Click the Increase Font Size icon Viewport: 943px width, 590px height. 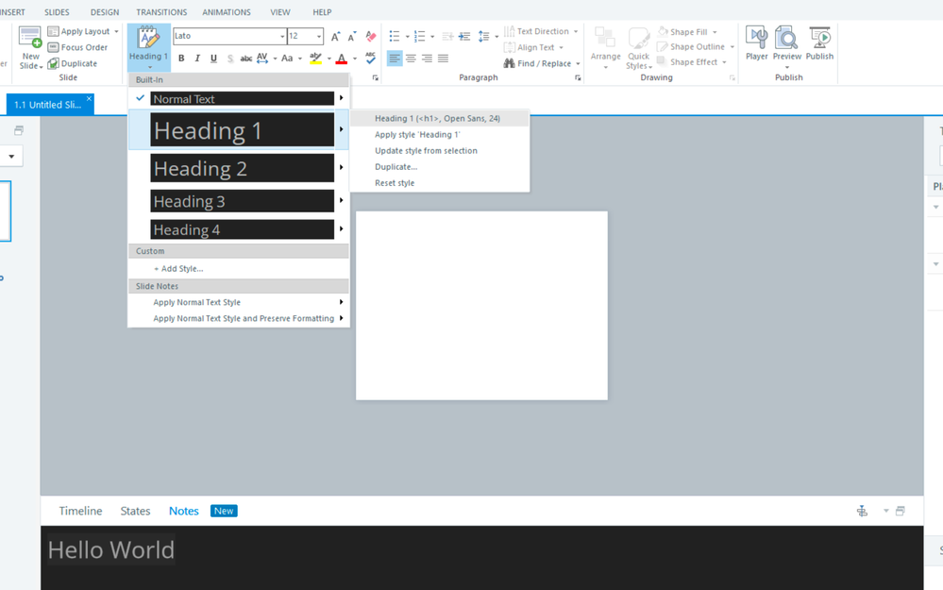[335, 37]
